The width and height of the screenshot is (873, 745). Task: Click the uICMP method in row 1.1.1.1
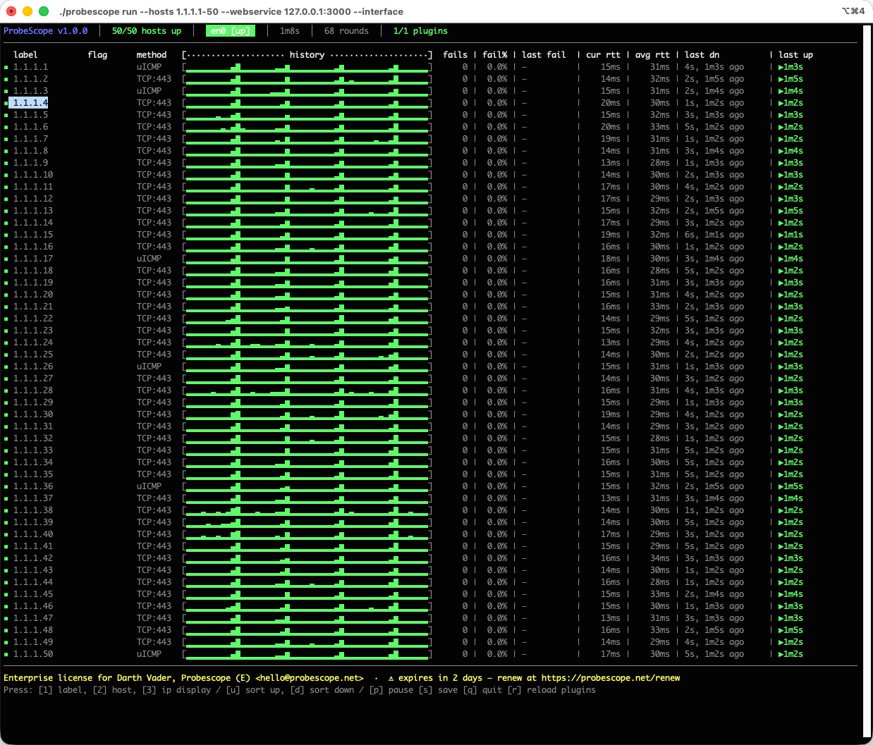pyautogui.click(x=149, y=68)
